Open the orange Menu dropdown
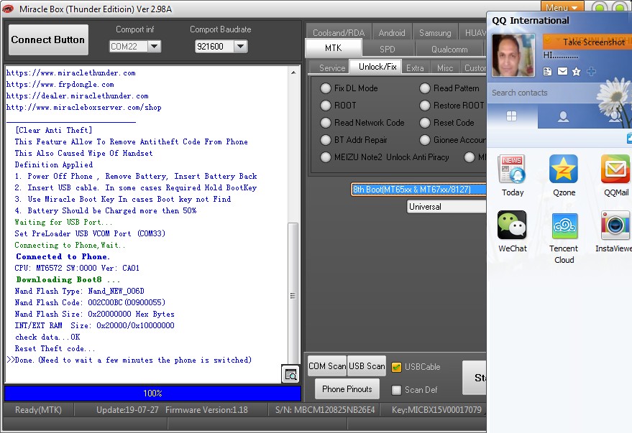This screenshot has height=433, width=632. coord(562,7)
